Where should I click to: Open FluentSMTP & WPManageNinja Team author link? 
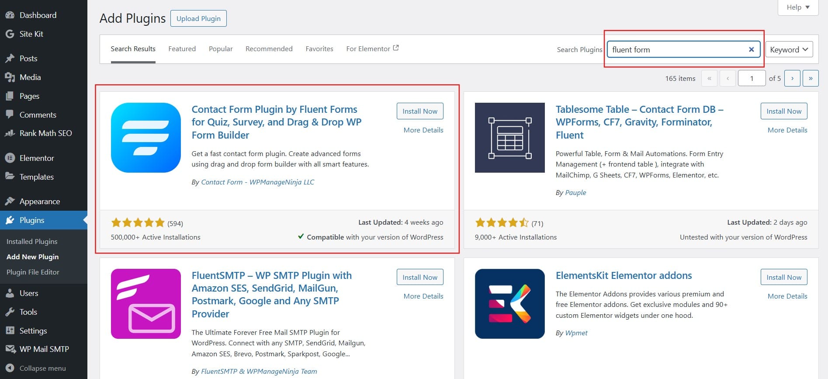(259, 371)
